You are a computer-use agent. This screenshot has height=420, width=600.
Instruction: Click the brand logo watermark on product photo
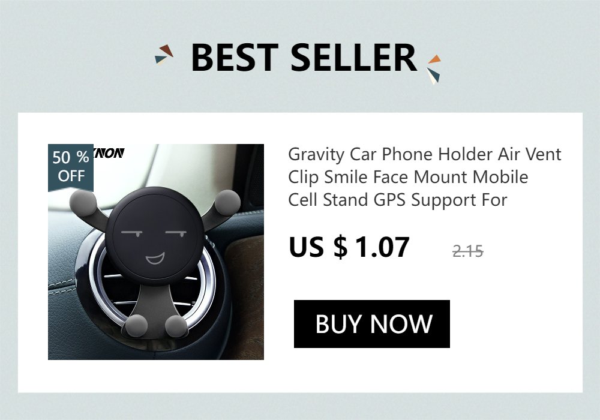point(109,153)
